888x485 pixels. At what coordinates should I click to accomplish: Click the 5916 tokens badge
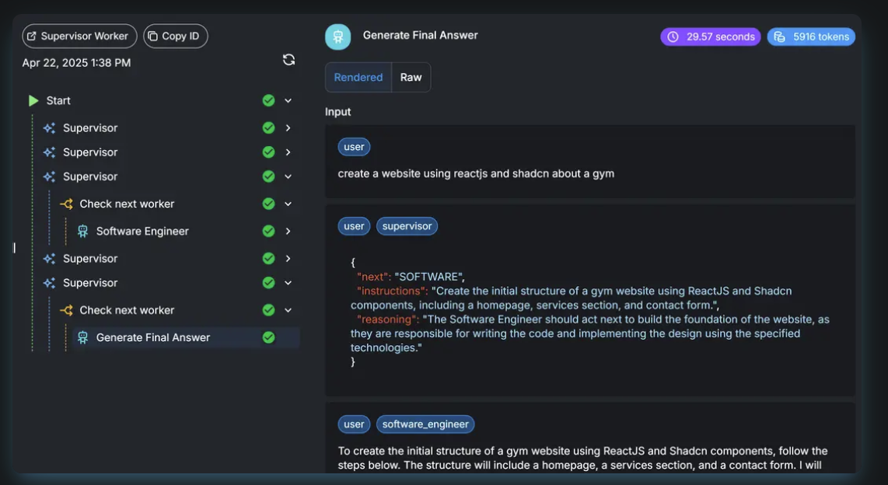click(x=811, y=37)
